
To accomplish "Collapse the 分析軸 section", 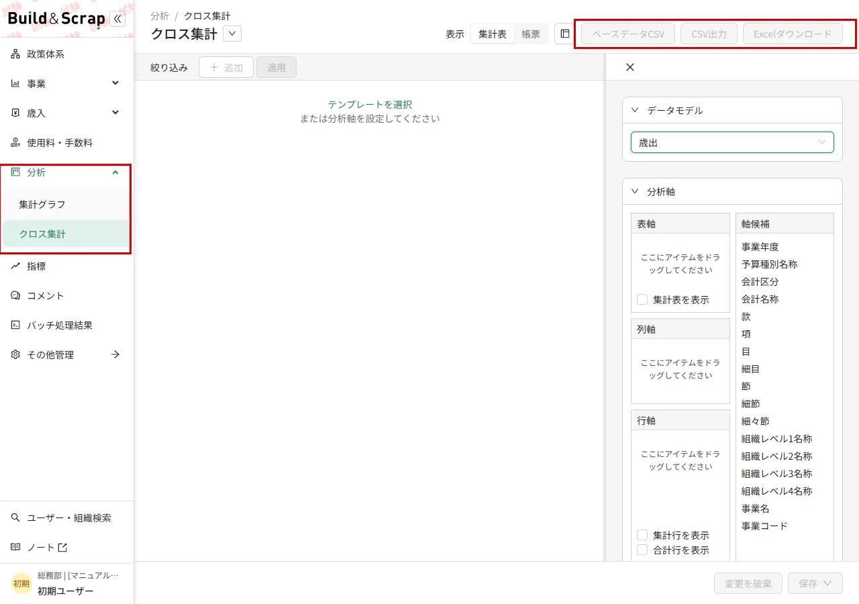I will tap(635, 191).
